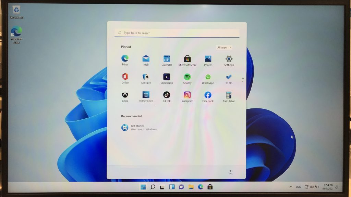Open the Calendar app
The height and width of the screenshot is (197, 351).
coord(167,61)
